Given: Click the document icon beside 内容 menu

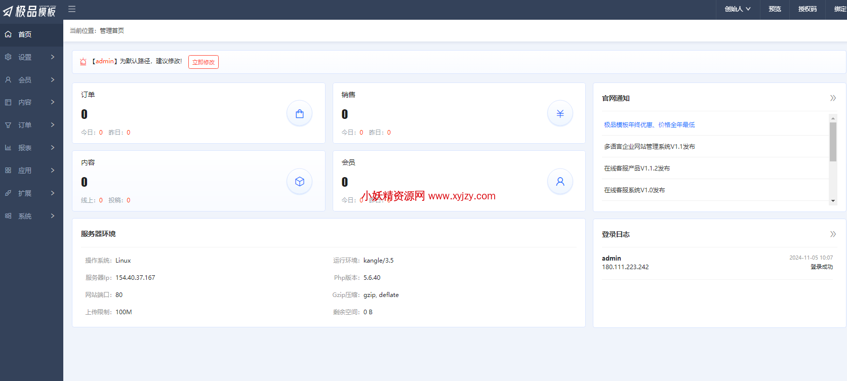Looking at the screenshot, I should (8, 102).
